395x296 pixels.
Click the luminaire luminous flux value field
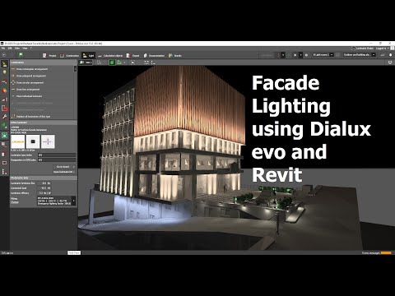click(44, 183)
